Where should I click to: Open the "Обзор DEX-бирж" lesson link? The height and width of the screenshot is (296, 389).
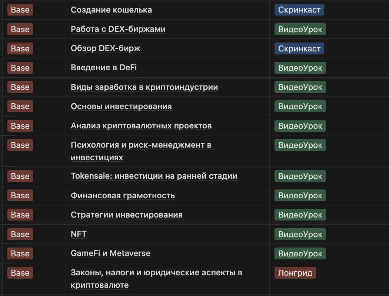tap(106, 48)
